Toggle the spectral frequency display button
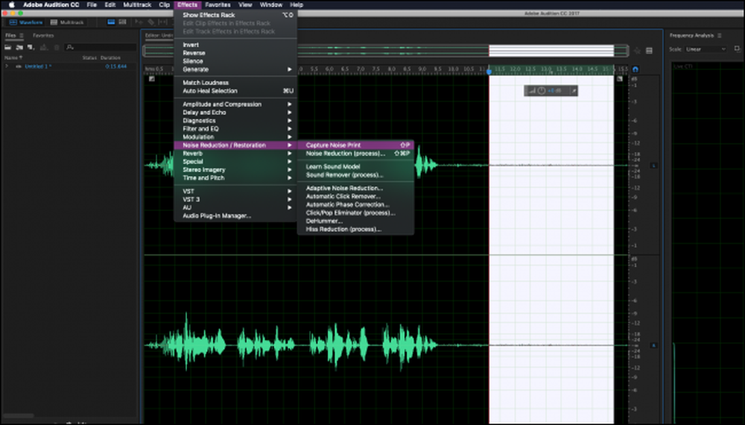Image resolution: width=745 pixels, height=425 pixels. 123,22
